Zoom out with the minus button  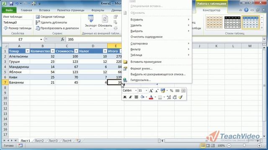[229, 145]
